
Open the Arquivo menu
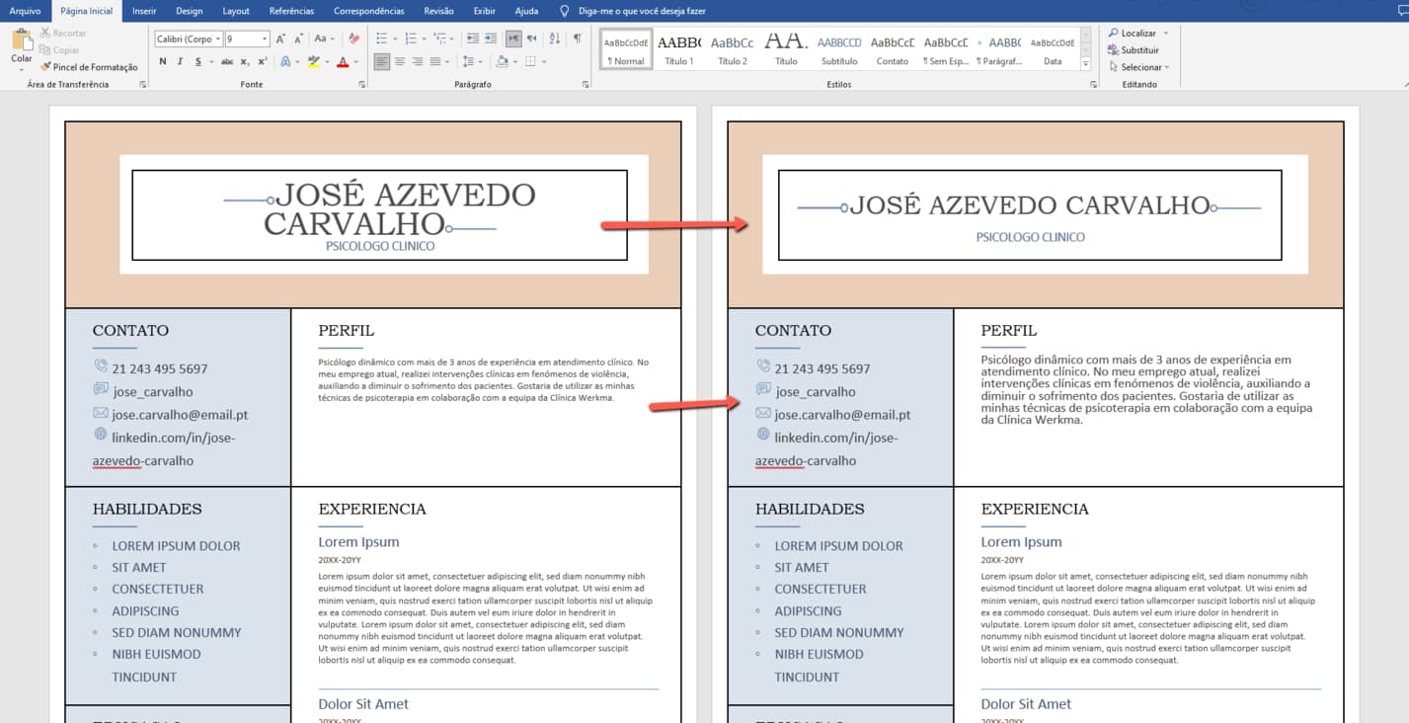click(x=25, y=11)
